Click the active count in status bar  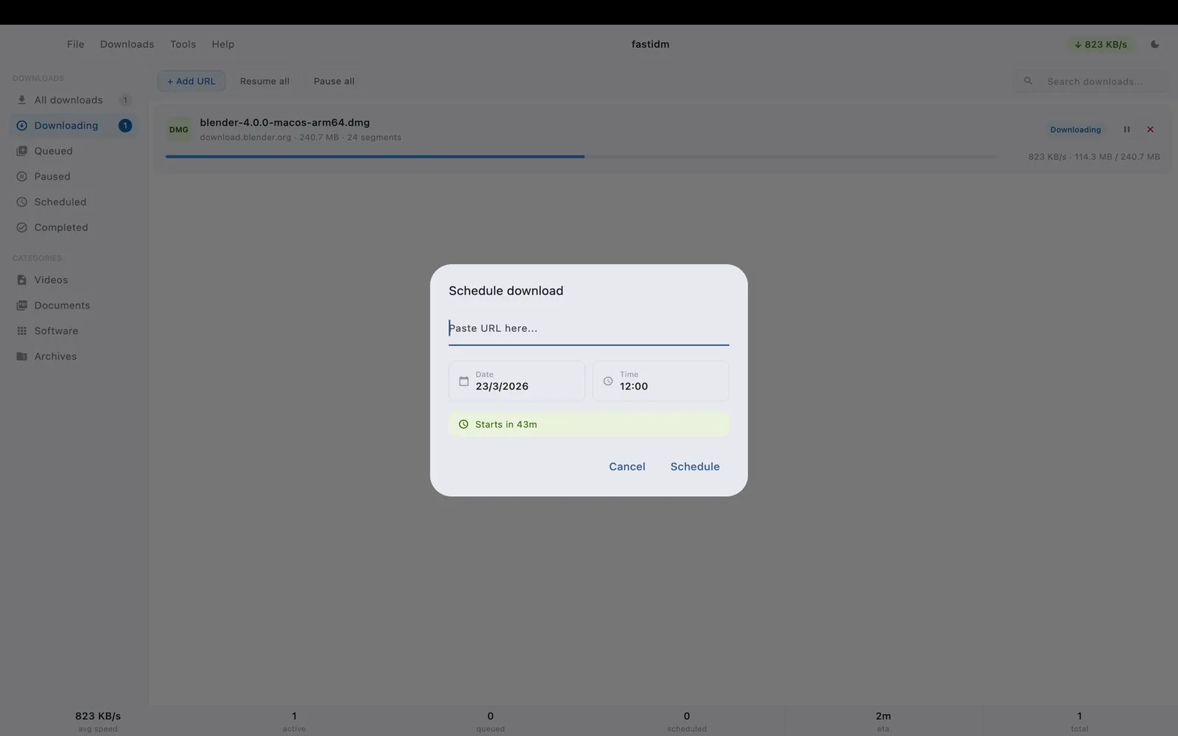pyautogui.click(x=294, y=721)
